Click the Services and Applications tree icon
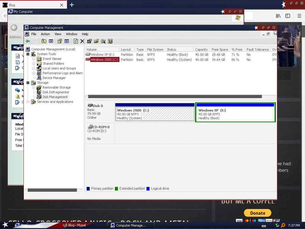The width and height of the screenshot is (305, 229). point(33,102)
